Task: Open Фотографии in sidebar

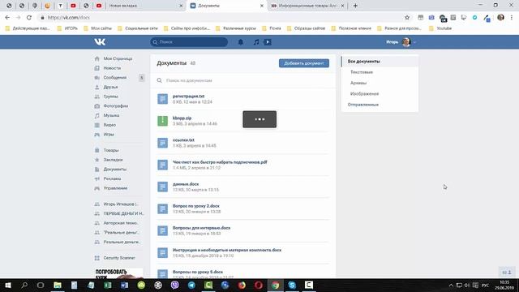Action: 115,106
